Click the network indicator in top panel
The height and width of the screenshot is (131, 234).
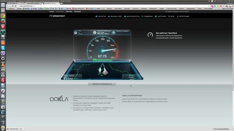click(209, 1)
